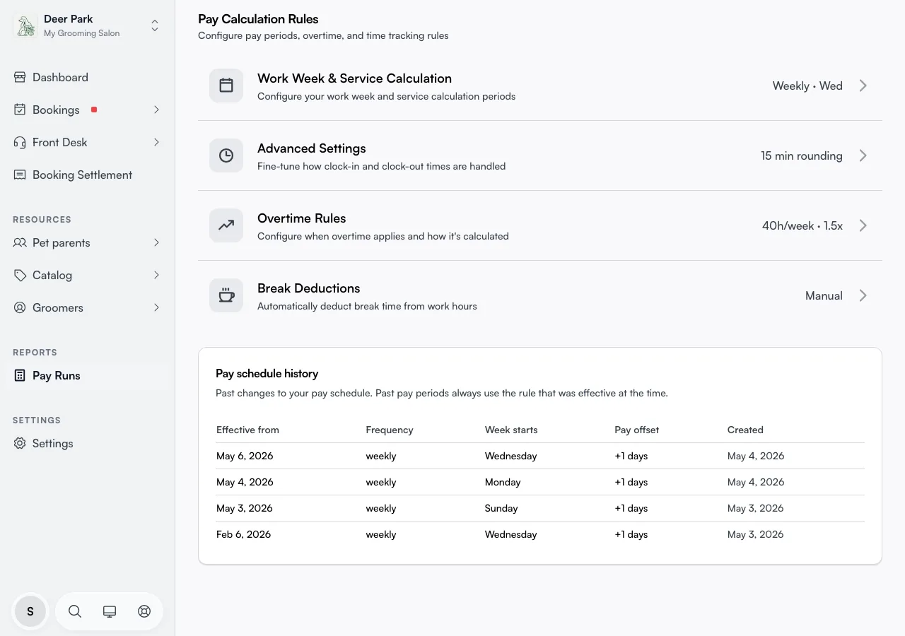Screen dimensions: 905x636
Task: Expand the Pet parents submenu chevron
Action: pos(156,242)
